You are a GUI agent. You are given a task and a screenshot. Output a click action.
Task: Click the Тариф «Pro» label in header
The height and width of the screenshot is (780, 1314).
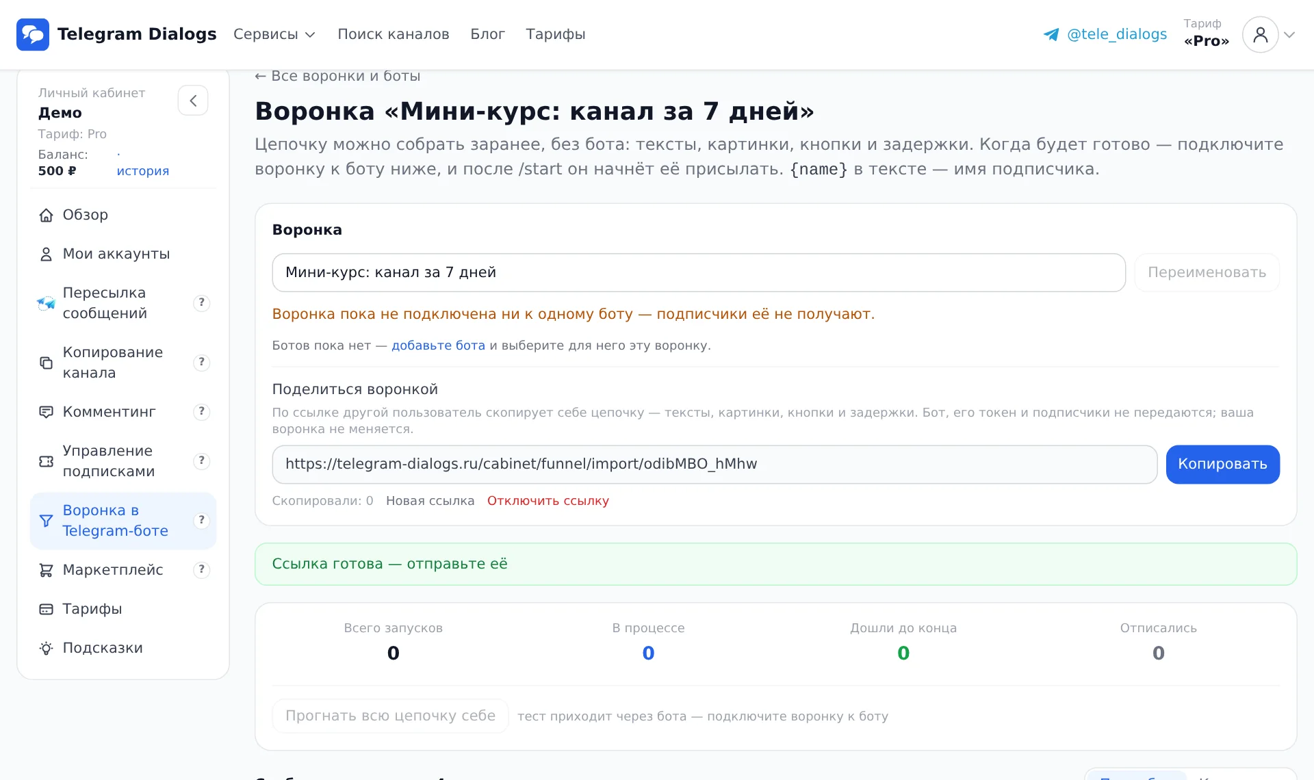point(1206,33)
